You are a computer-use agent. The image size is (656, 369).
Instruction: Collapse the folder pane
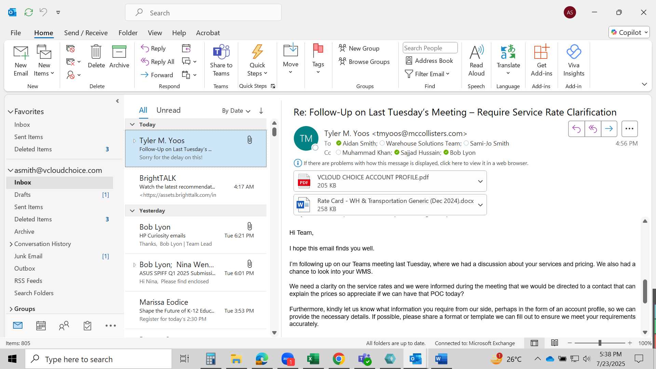coord(117,101)
